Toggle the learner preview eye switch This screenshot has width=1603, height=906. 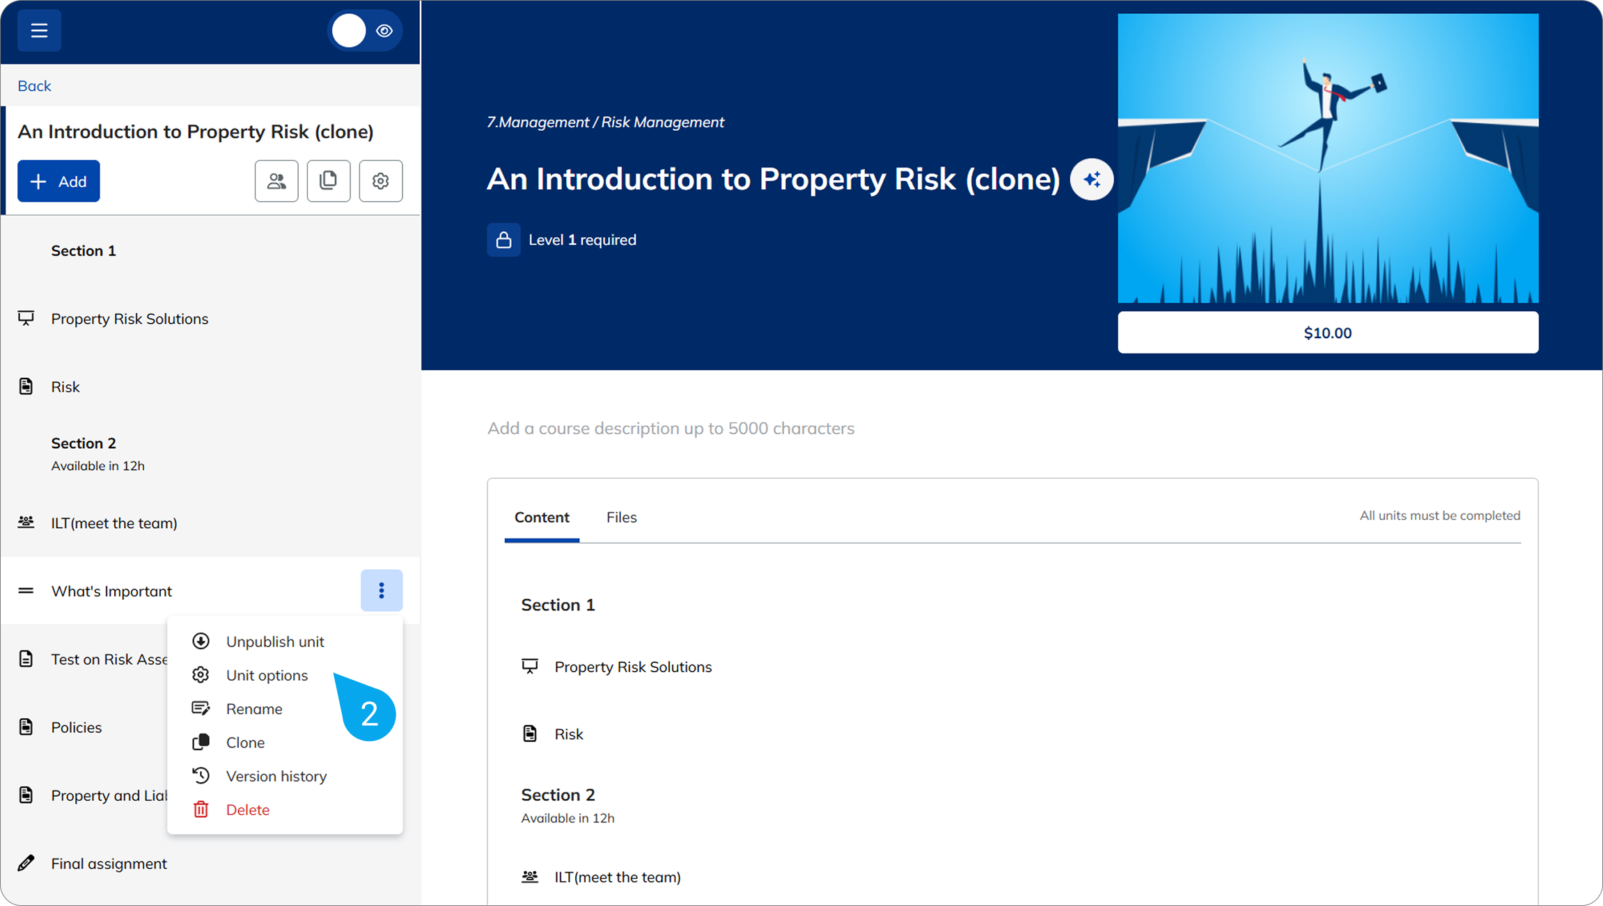[x=365, y=31]
